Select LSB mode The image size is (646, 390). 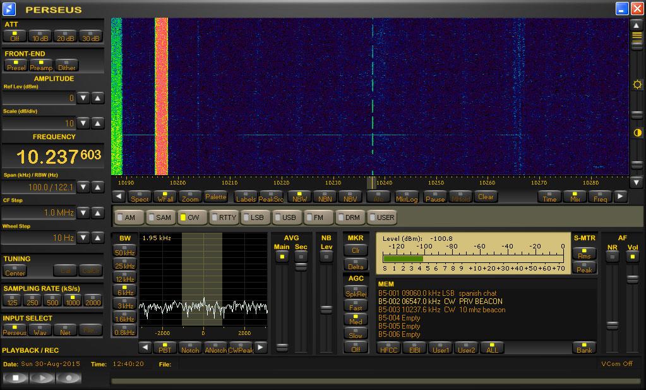[256, 217]
